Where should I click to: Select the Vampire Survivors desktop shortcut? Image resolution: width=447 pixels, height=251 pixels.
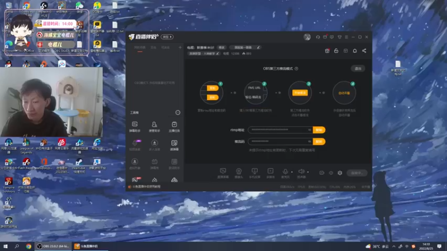click(8, 185)
